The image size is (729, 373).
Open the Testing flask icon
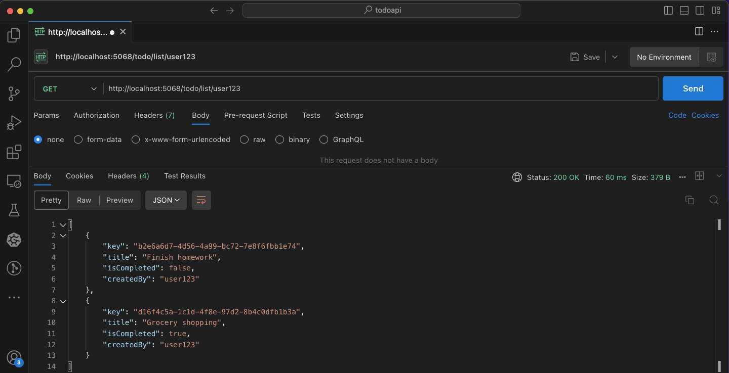pos(14,210)
